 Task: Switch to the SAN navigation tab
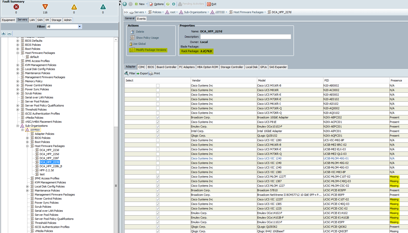pos(40,20)
